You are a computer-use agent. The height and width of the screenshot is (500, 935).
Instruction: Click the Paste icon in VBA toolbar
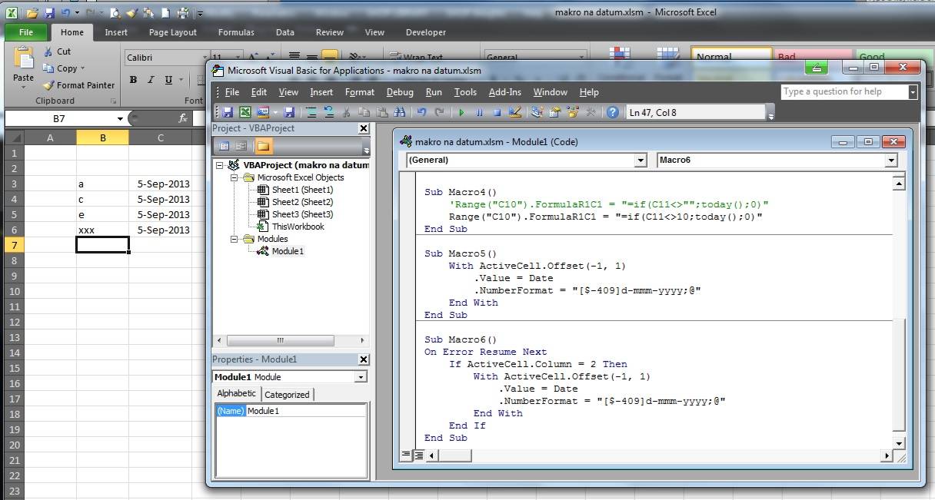(381, 112)
